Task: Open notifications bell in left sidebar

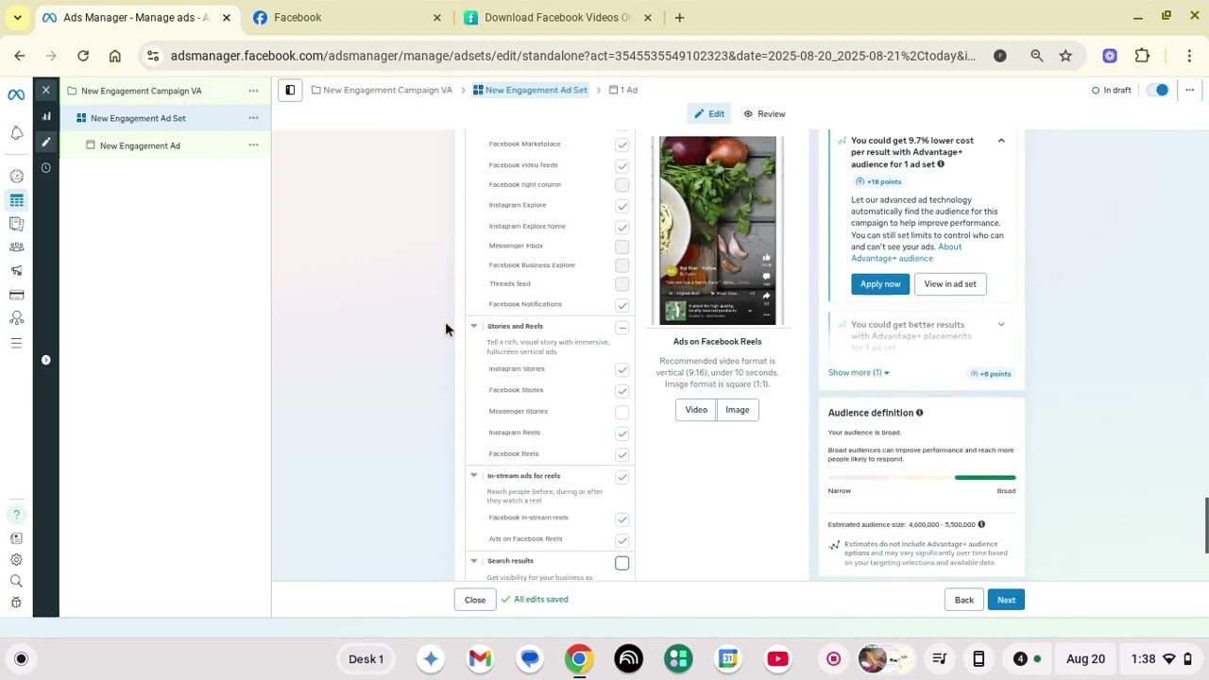Action: click(16, 133)
